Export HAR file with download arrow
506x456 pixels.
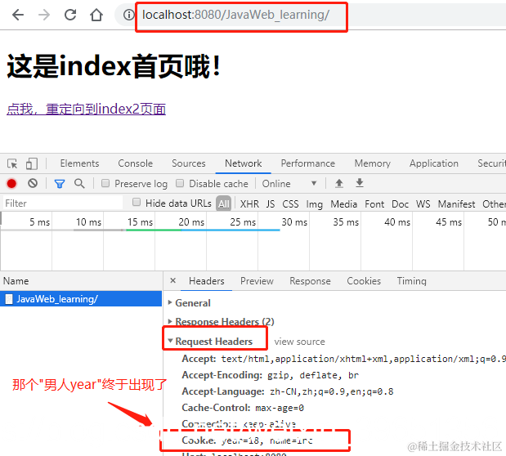point(360,183)
